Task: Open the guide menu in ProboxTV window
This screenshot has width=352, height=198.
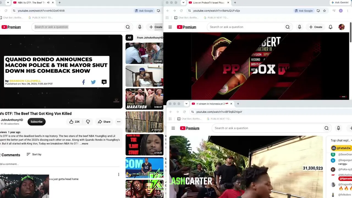Action: [170, 27]
